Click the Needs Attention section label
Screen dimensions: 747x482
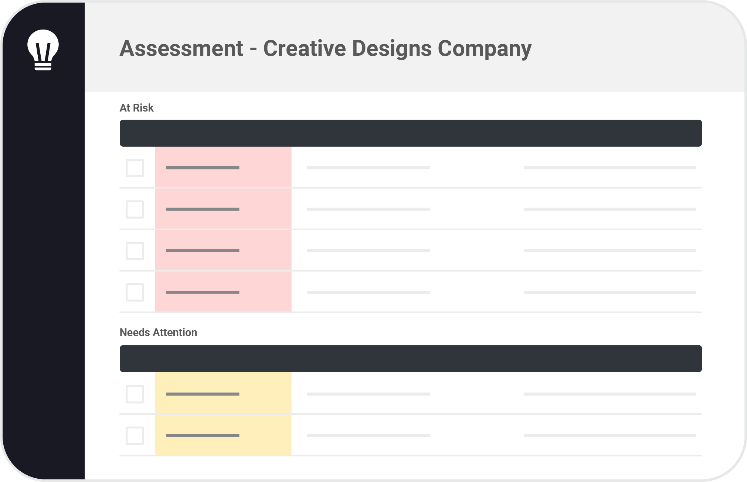(158, 332)
